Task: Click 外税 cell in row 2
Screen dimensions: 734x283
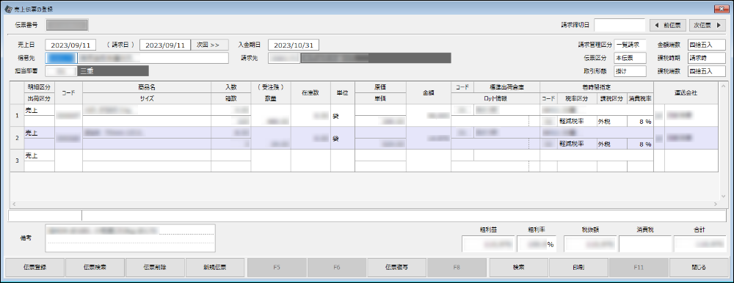Action: click(612, 144)
